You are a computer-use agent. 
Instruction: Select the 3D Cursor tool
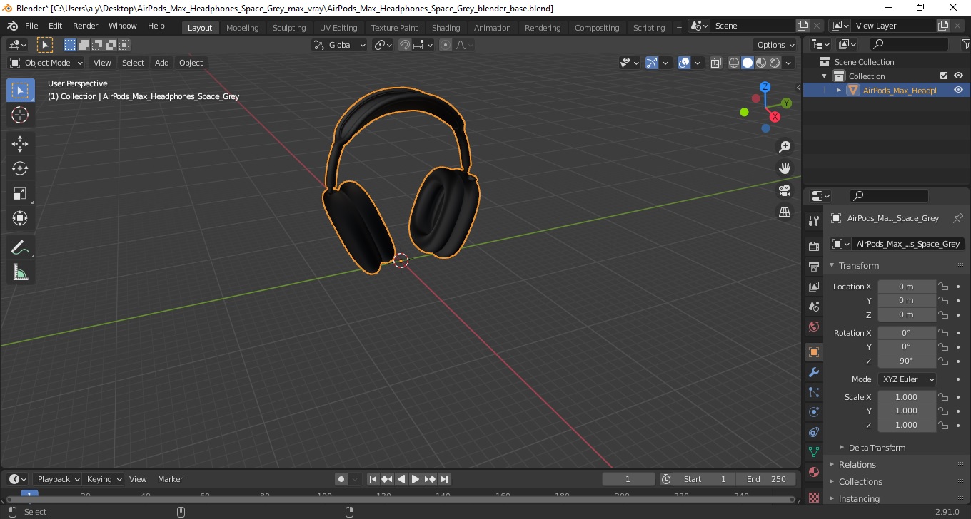(20, 115)
